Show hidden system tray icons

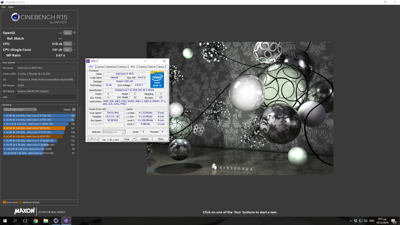(x=351, y=221)
